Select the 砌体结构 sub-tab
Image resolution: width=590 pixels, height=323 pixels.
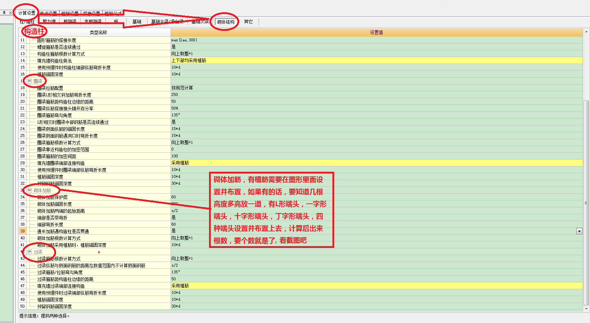(226, 22)
